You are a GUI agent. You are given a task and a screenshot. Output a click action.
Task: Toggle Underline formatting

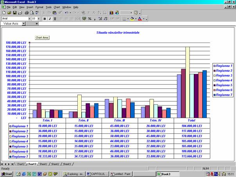(55, 18)
